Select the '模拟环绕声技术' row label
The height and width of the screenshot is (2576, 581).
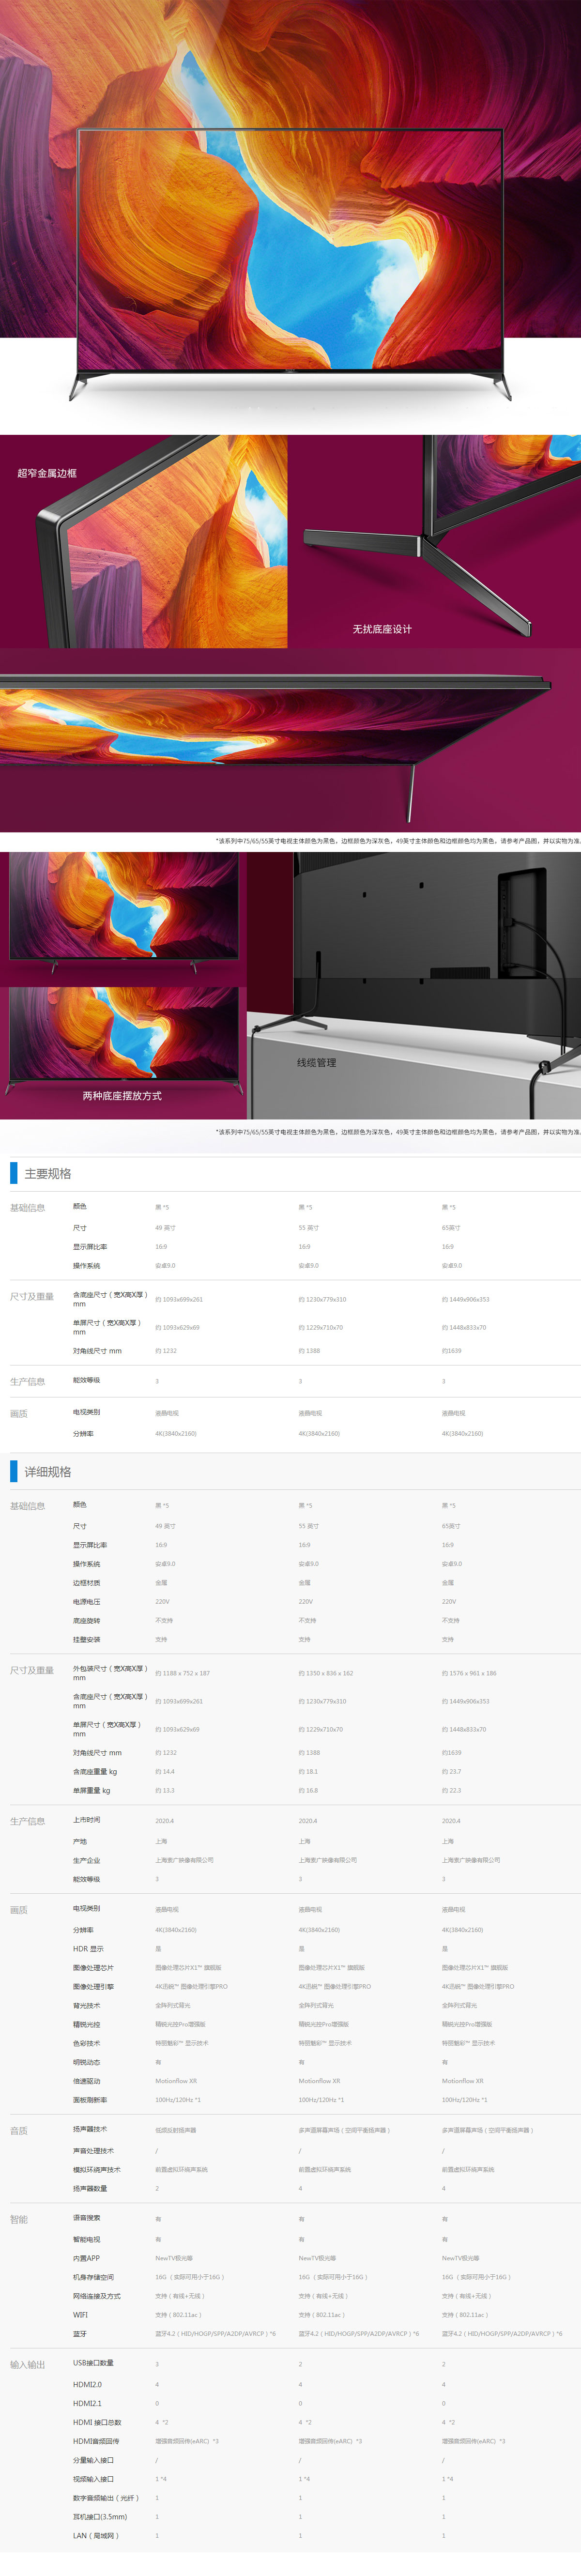coord(97,2170)
